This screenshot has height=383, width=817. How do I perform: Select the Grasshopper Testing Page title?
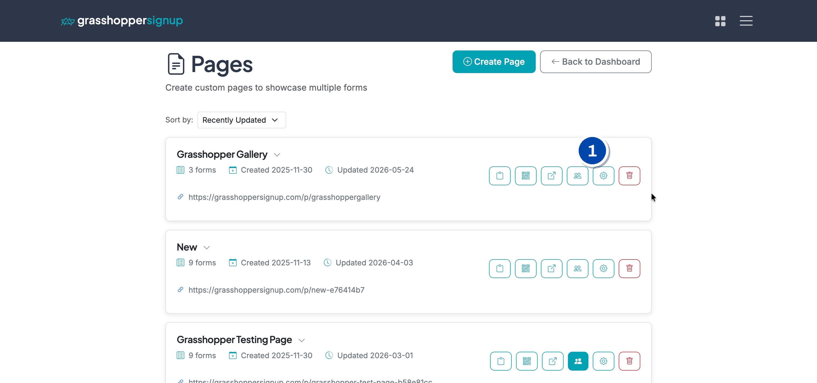(234, 340)
